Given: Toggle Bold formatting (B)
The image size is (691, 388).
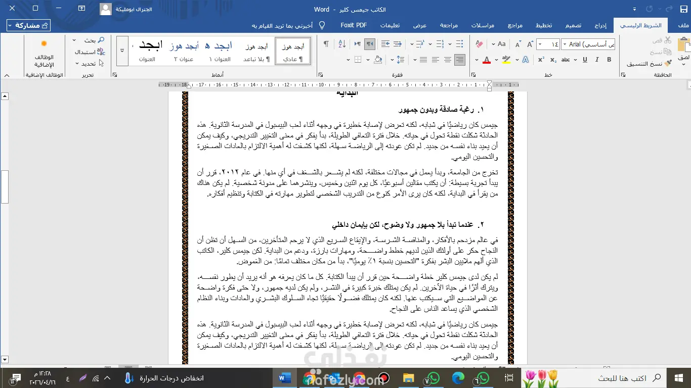Looking at the screenshot, I should [x=609, y=60].
